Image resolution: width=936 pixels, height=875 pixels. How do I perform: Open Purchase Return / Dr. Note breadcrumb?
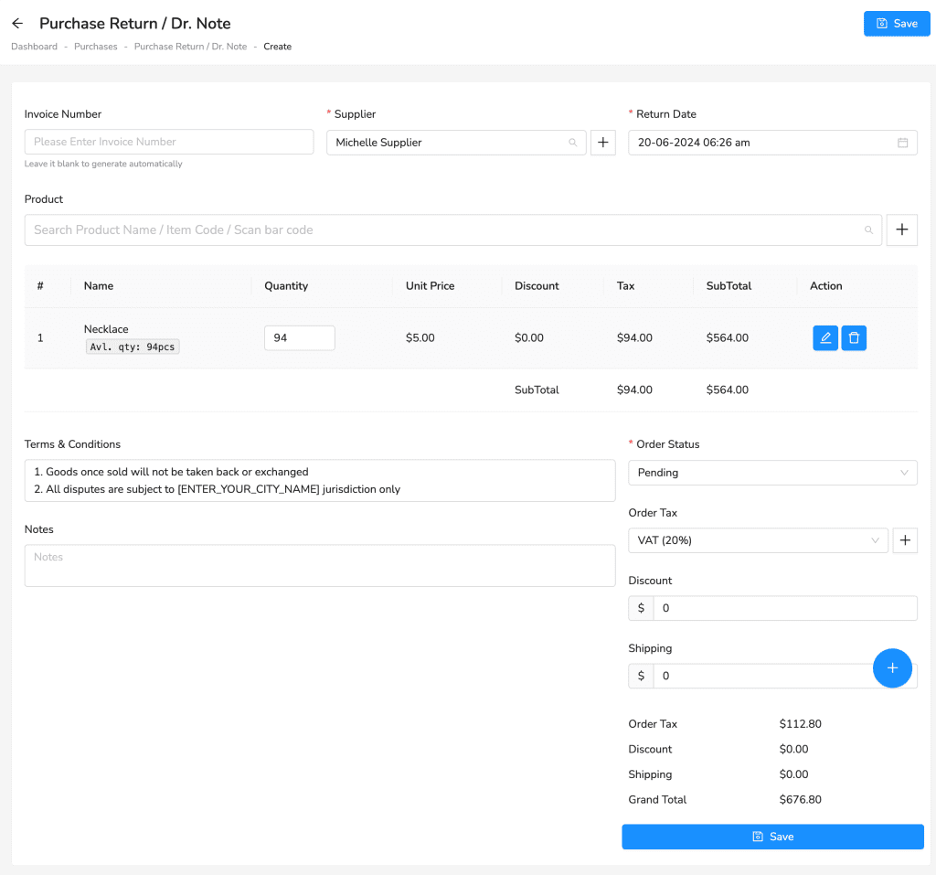pyautogui.click(x=190, y=47)
